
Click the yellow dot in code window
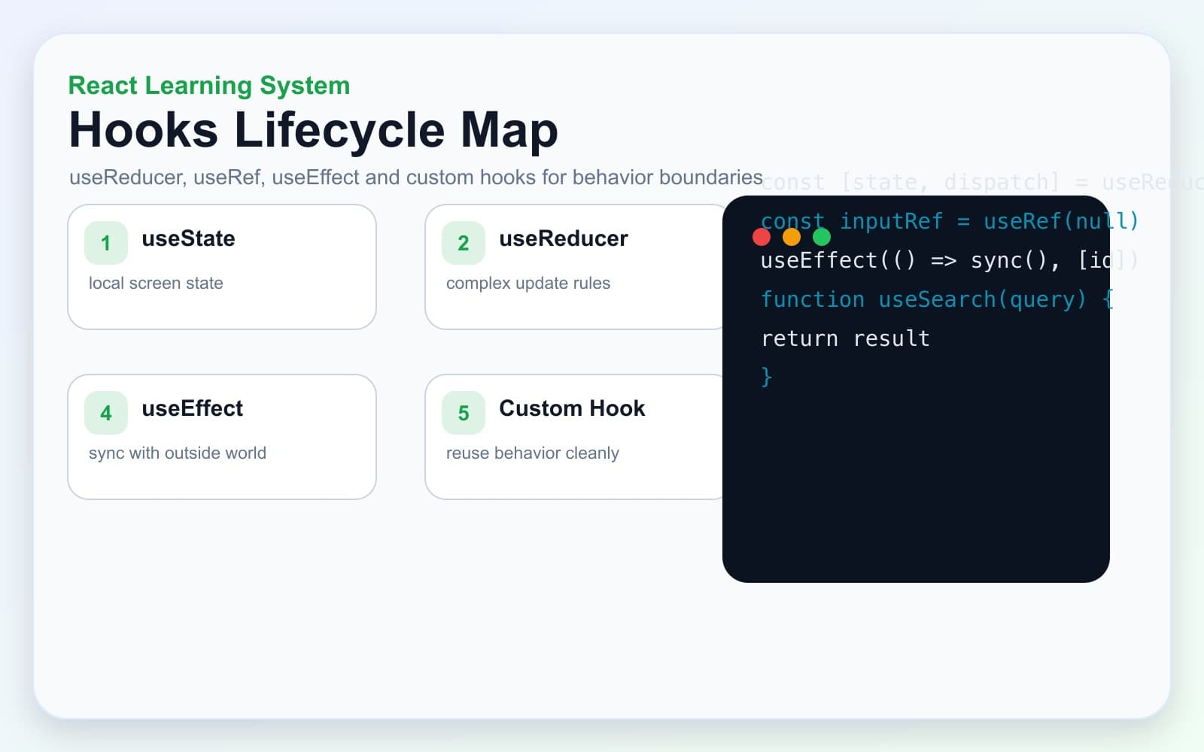(x=792, y=237)
